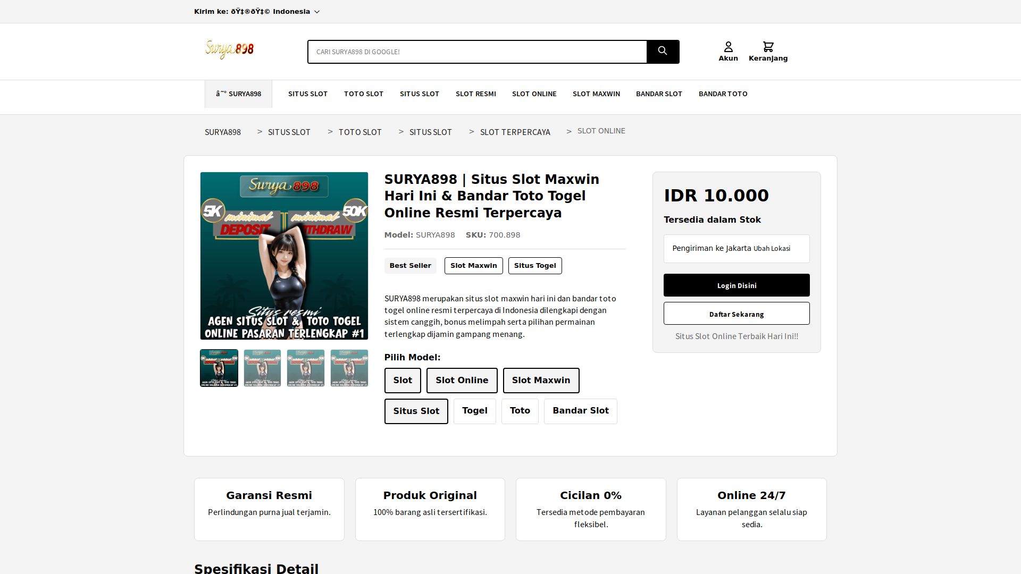The height and width of the screenshot is (574, 1021).
Task: Click the Garansi Resmi card
Action: (x=269, y=509)
